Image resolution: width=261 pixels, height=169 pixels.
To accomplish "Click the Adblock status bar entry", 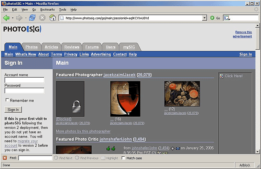I will click(245, 165).
